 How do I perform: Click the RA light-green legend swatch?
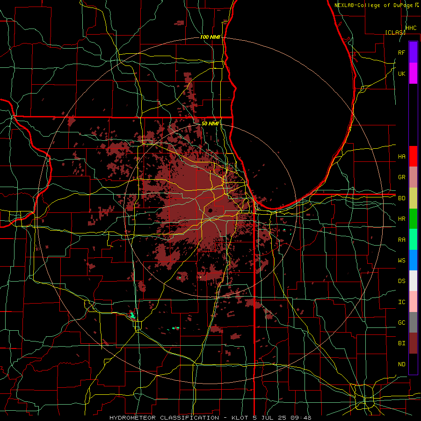coord(413,240)
